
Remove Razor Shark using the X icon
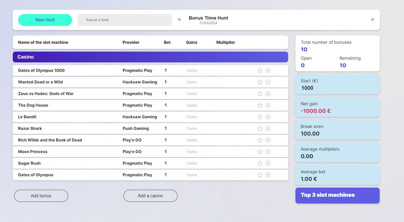[x=268, y=128]
